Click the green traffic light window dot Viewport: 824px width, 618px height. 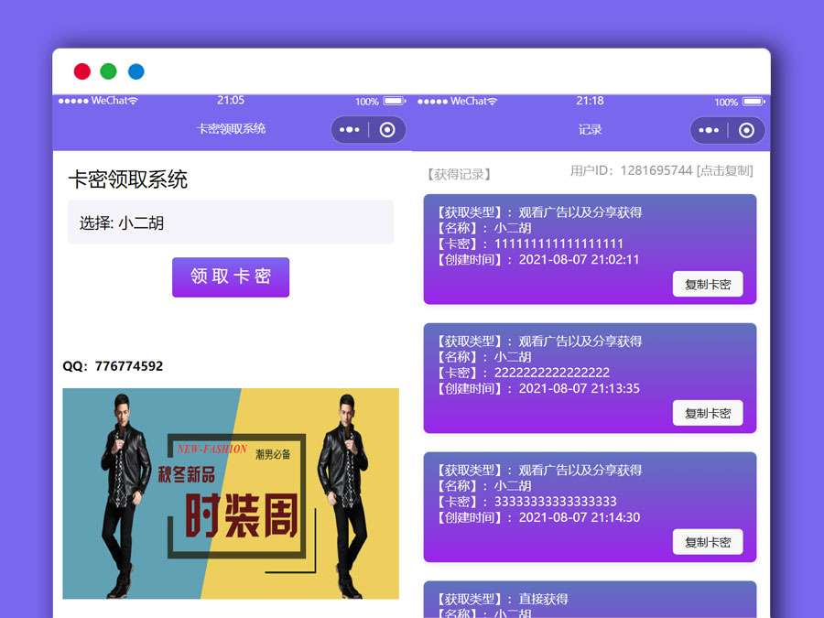click(x=108, y=70)
